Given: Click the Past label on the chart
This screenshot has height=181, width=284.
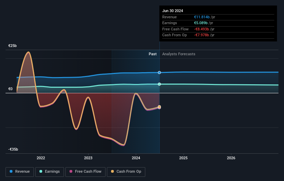Looking at the screenshot, I should (x=153, y=54).
